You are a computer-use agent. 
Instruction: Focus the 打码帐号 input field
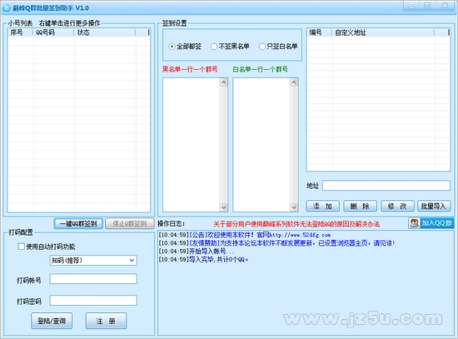coord(93,279)
